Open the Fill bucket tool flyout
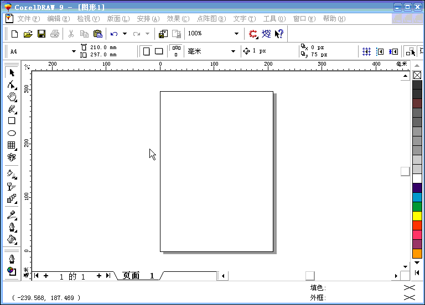The height and width of the screenshot is (305, 425). (x=12, y=239)
